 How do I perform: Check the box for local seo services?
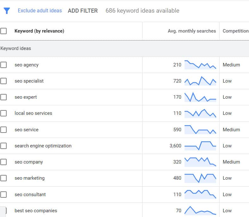click(x=3, y=113)
